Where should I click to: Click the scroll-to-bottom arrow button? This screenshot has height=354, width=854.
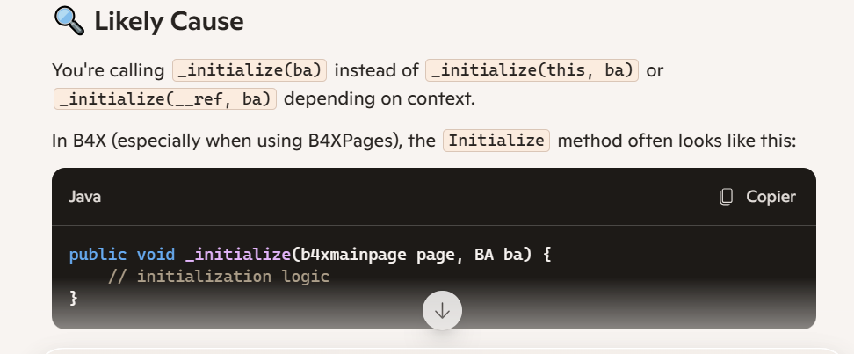[442, 310]
